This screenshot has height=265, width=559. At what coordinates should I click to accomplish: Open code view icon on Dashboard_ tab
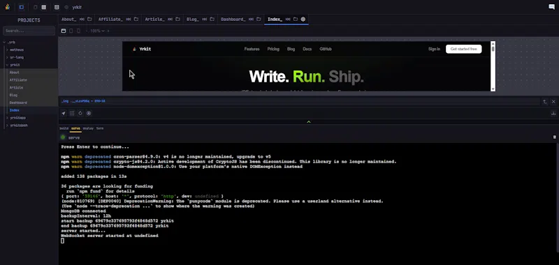(252, 20)
